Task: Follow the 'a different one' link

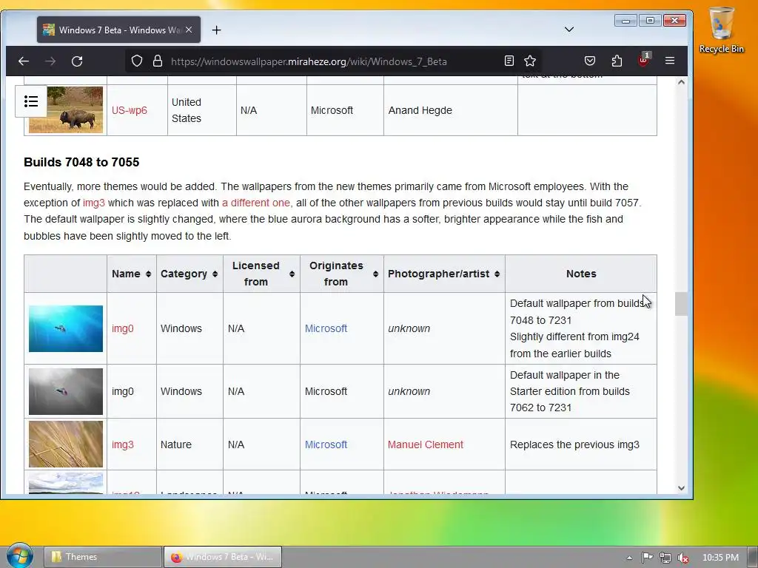Action: [255, 203]
